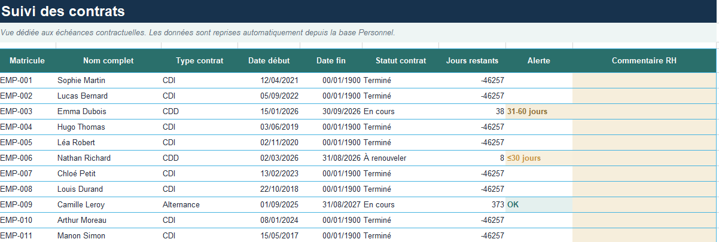Viewport: 719px width, 242px height.
Task: Select the EMP-003 matricule cell
Action: click(28, 111)
